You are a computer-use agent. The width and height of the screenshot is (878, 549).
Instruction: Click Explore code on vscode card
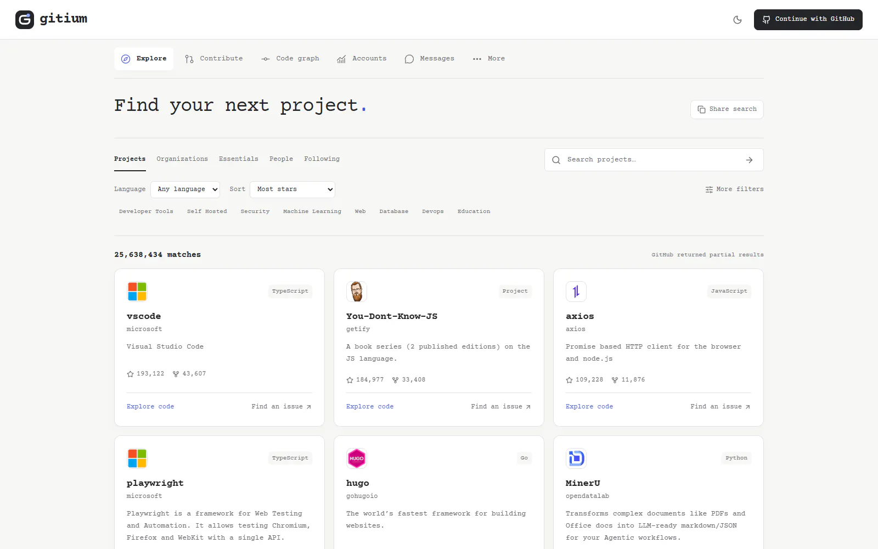[150, 407]
